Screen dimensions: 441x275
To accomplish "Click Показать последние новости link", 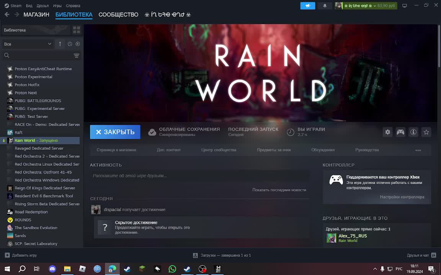I will click(279, 190).
